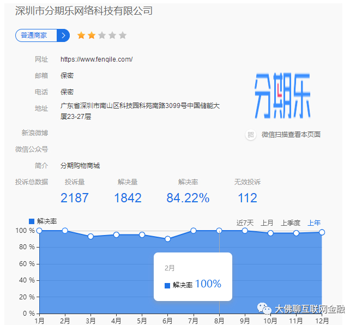Select the 上月 time range tab
This screenshot has width=356, height=325.
[267, 223]
